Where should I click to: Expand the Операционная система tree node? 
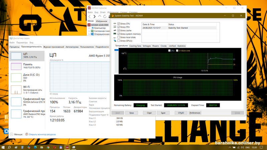coord(89,34)
